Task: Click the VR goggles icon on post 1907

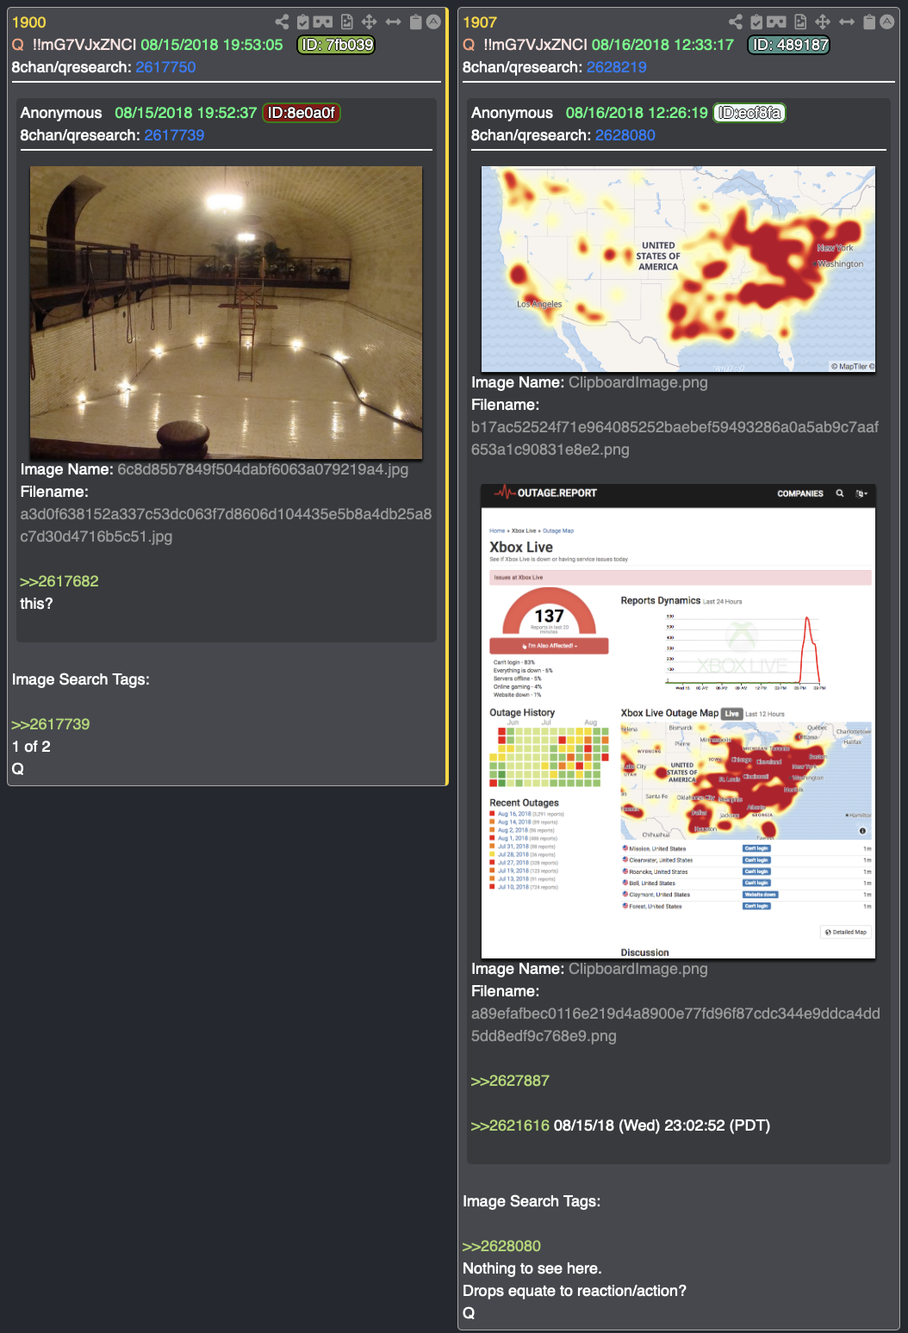Action: tap(776, 22)
